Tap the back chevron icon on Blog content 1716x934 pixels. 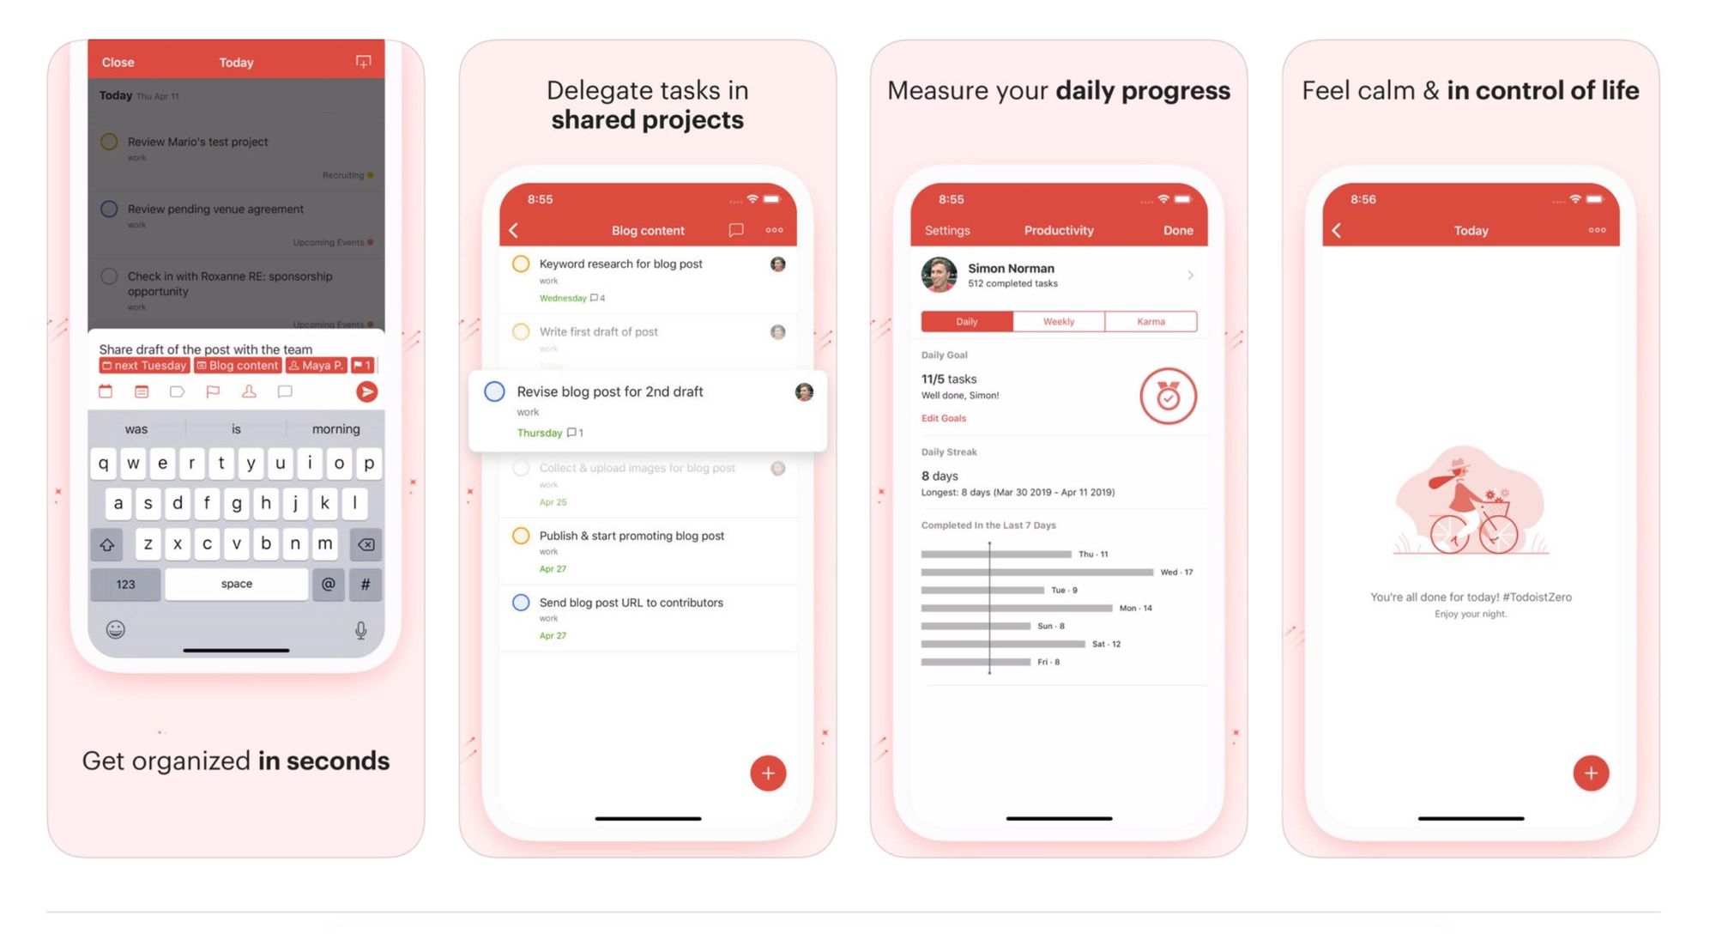[514, 230]
